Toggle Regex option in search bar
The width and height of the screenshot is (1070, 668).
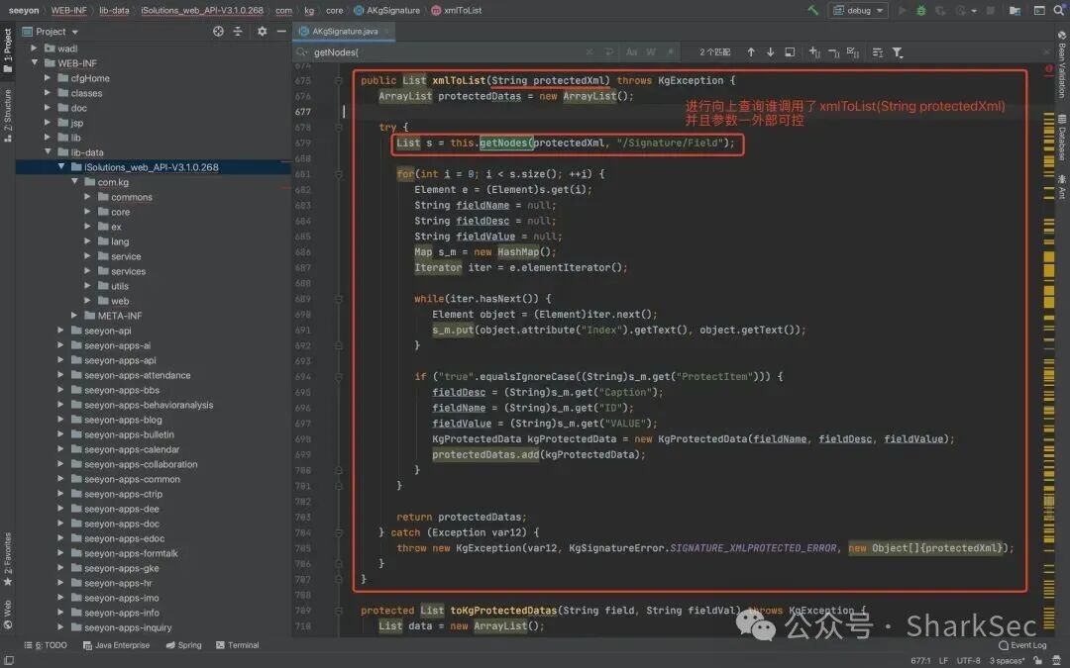tap(670, 51)
